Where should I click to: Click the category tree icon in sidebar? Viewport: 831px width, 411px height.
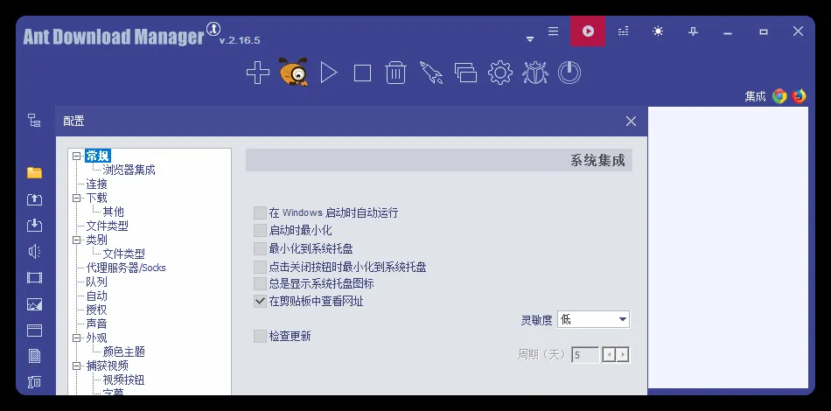click(34, 120)
